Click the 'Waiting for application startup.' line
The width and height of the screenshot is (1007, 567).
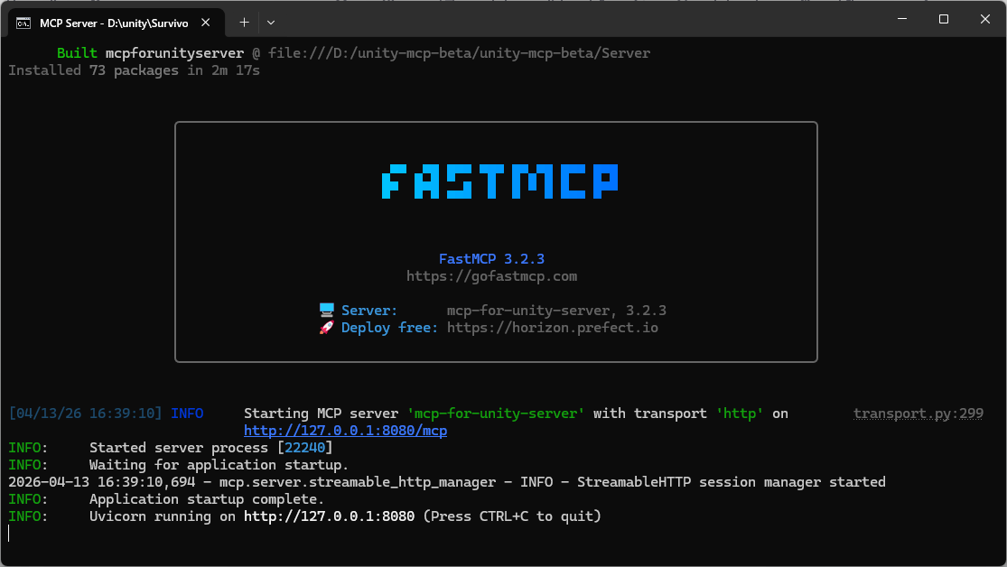click(219, 465)
